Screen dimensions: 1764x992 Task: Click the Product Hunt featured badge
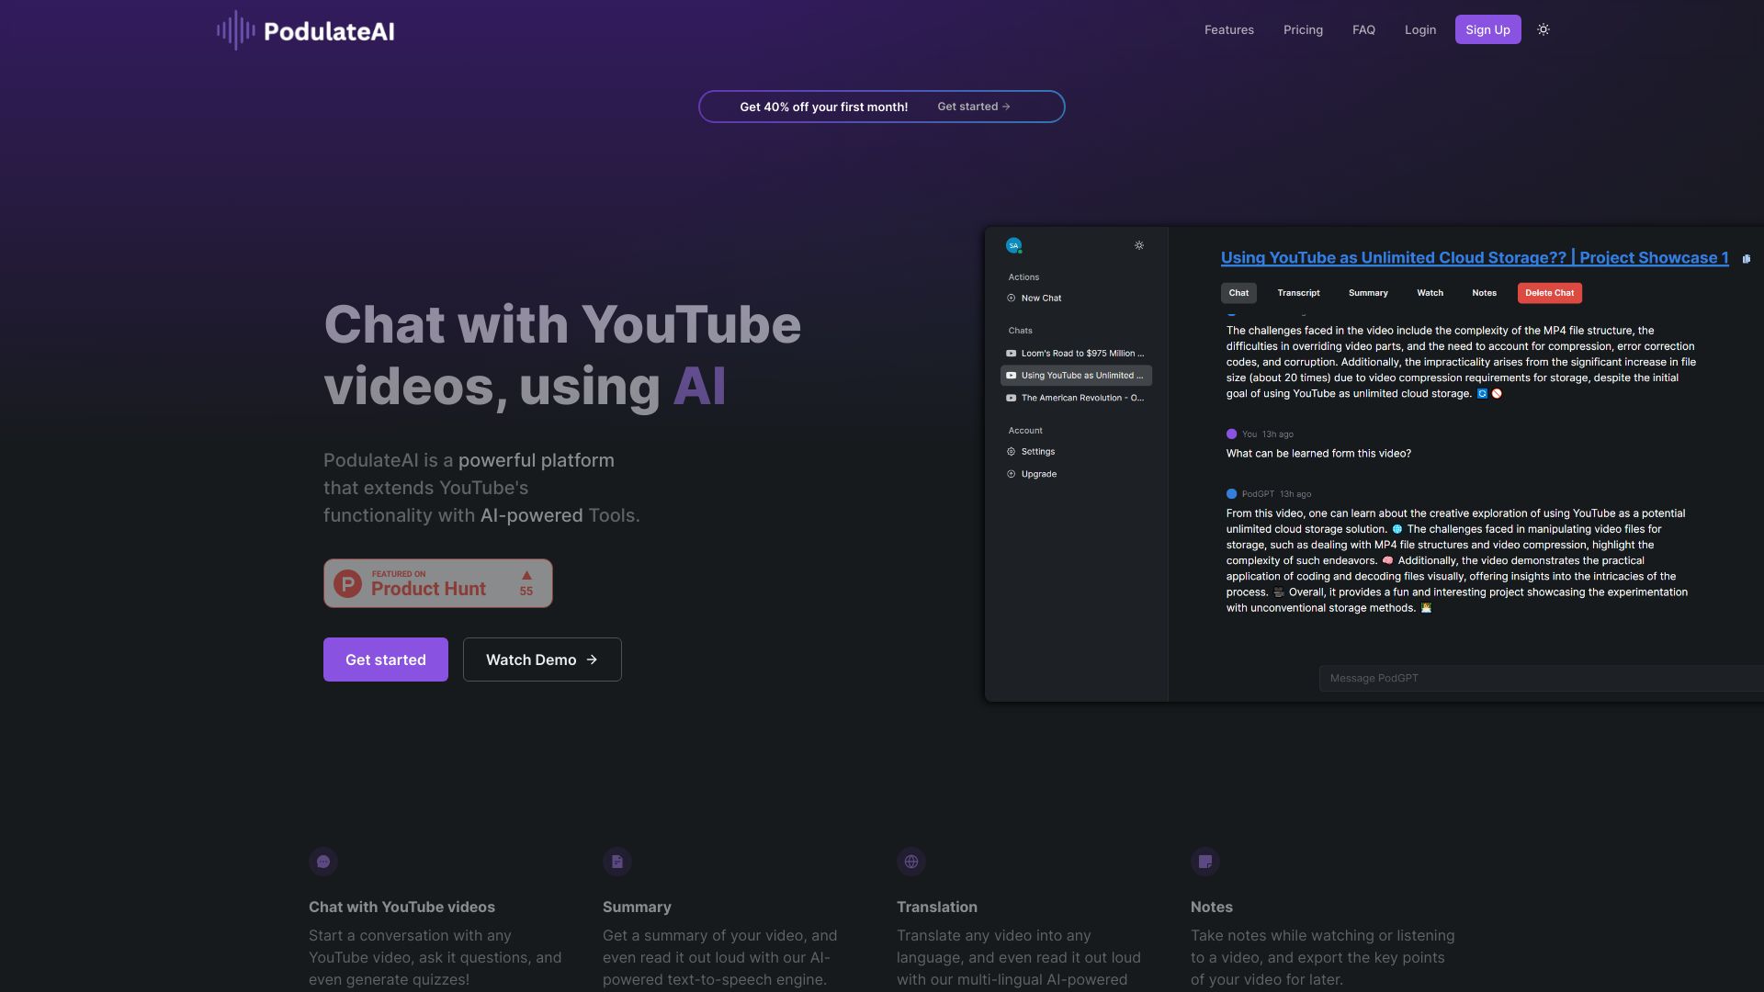[x=437, y=583]
